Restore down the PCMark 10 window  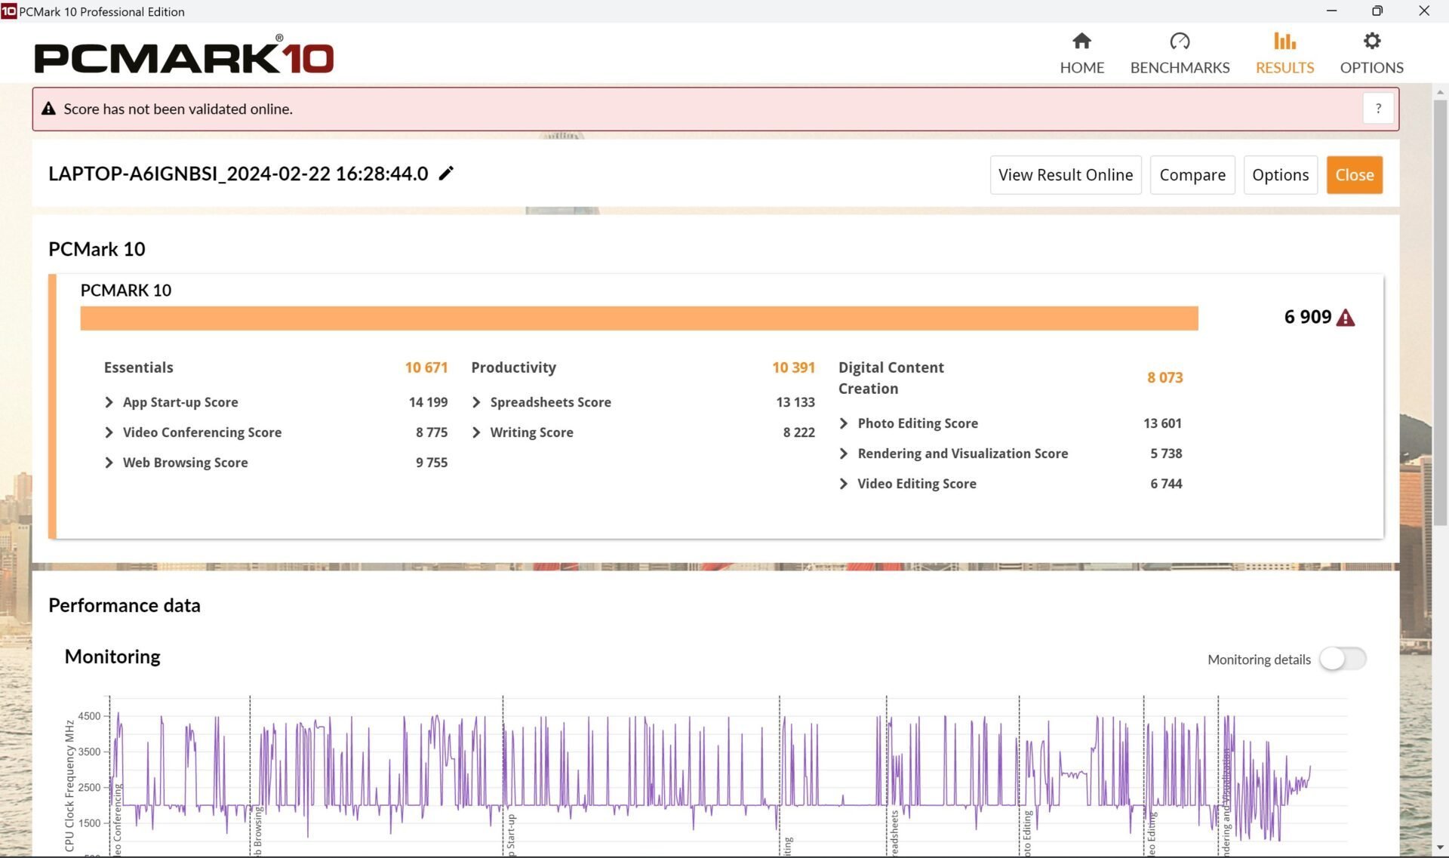(x=1377, y=11)
